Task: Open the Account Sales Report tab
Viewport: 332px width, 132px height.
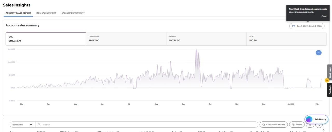Action: [18, 13]
